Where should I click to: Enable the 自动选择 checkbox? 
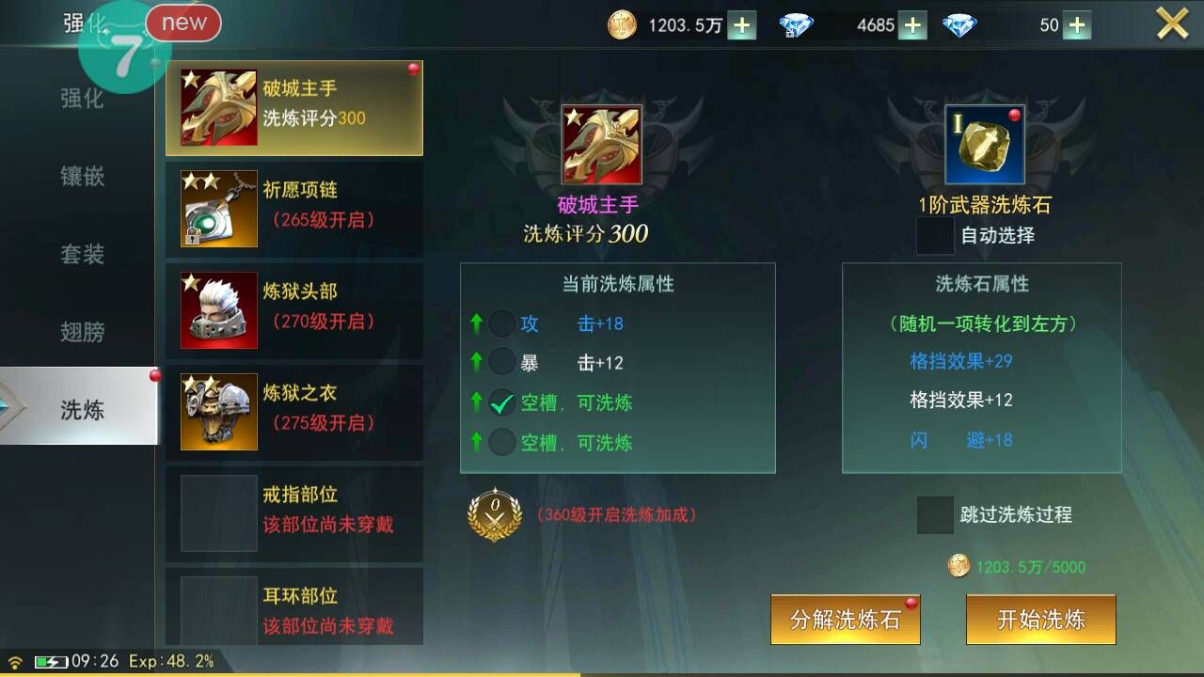936,235
